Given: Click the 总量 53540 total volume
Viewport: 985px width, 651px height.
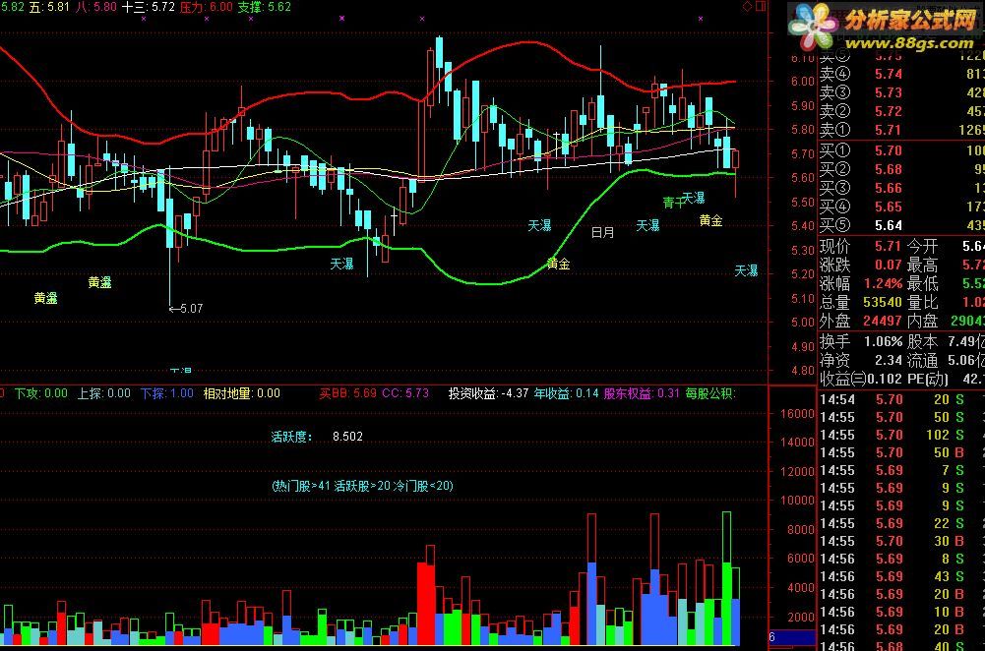Looking at the screenshot, I should pyautogui.click(x=861, y=302).
